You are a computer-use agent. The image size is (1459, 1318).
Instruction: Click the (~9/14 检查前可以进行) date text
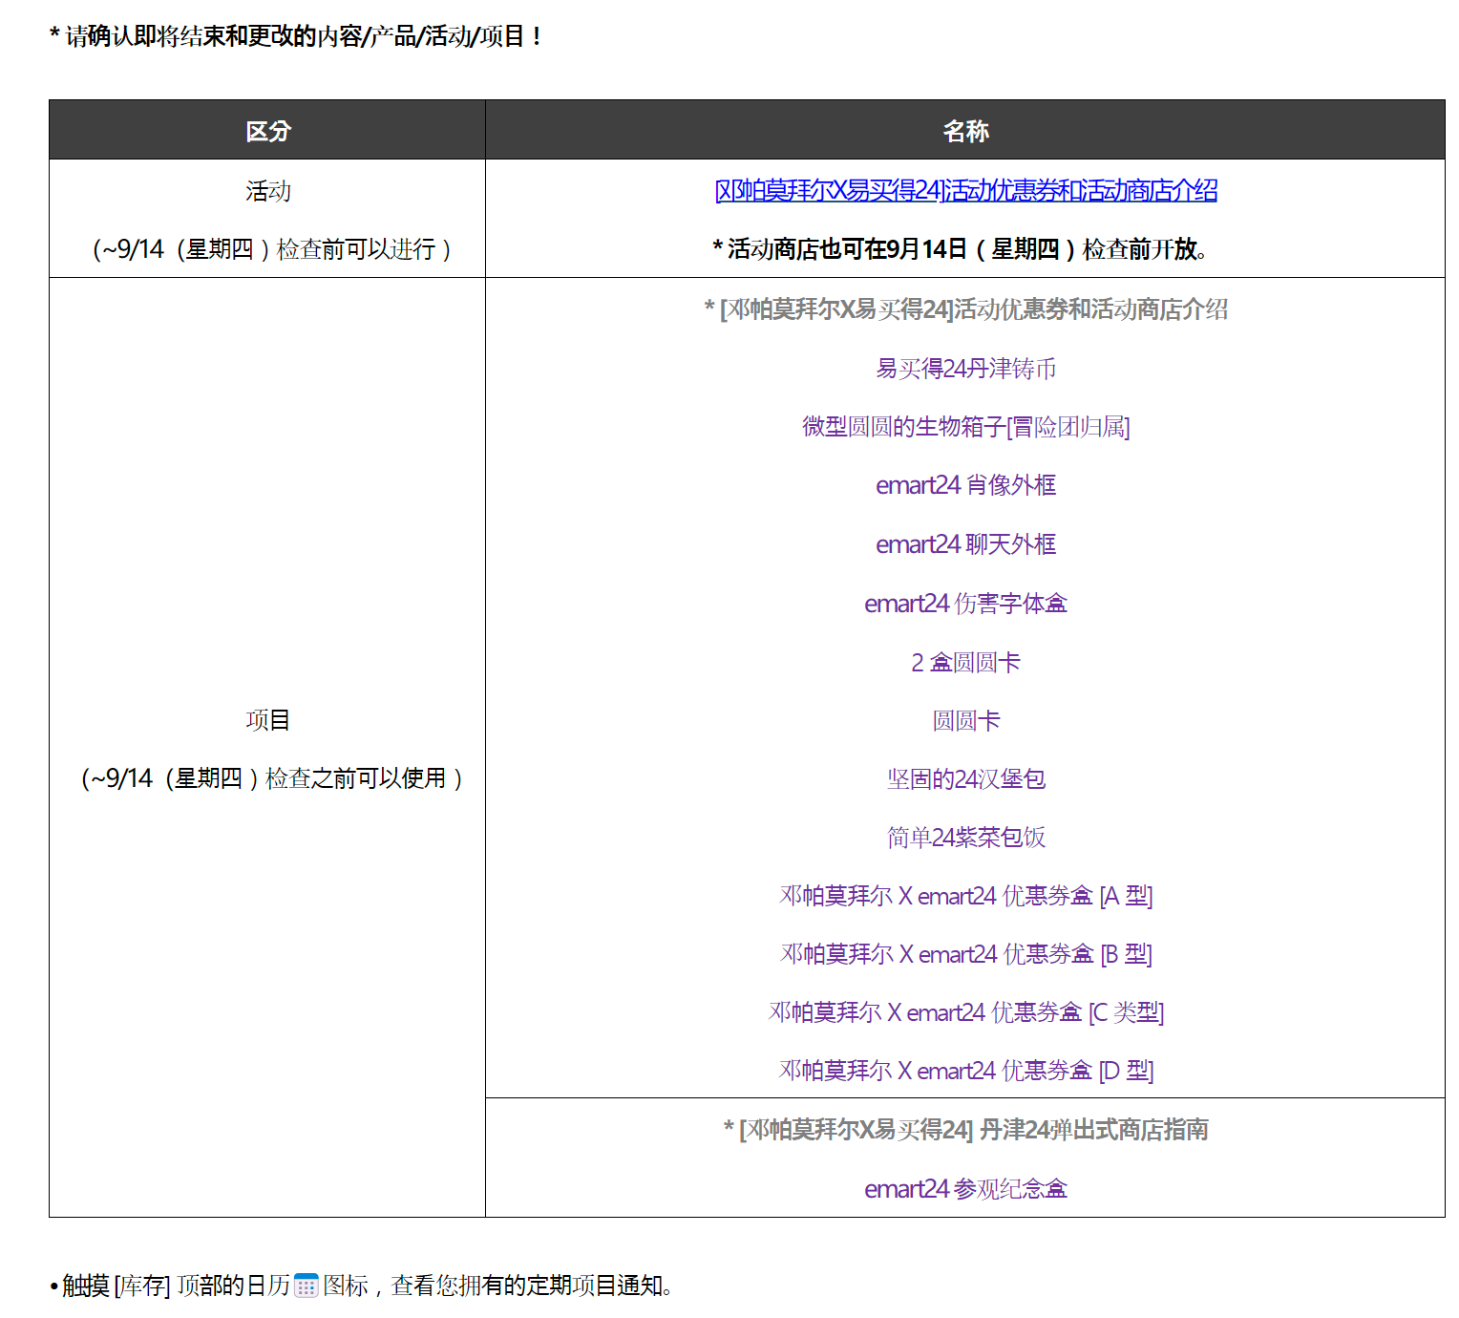coord(271,249)
